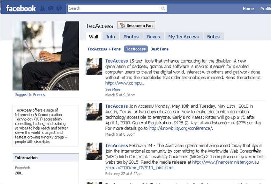Open the knowbility.org conference link

[x=180, y=128]
